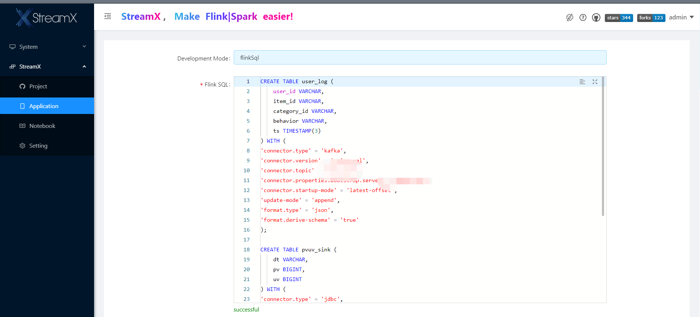Click 'behavior VARCHAR,' on line 5
This screenshot has height=317, width=700.
click(300, 121)
